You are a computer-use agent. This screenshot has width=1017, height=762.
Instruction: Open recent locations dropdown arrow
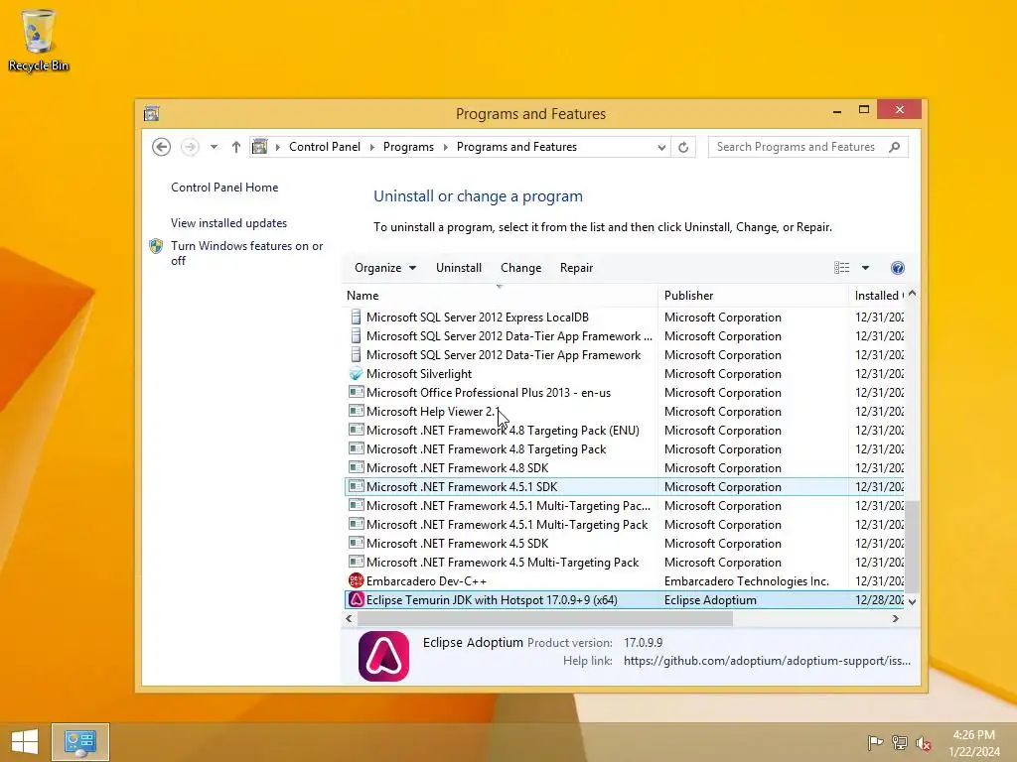pyautogui.click(x=214, y=147)
